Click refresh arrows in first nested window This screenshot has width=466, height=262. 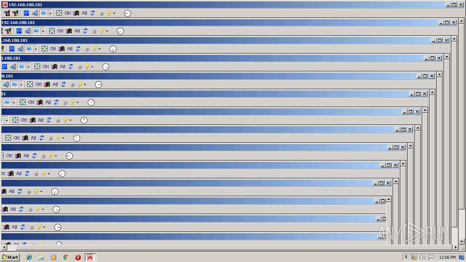click(86, 31)
